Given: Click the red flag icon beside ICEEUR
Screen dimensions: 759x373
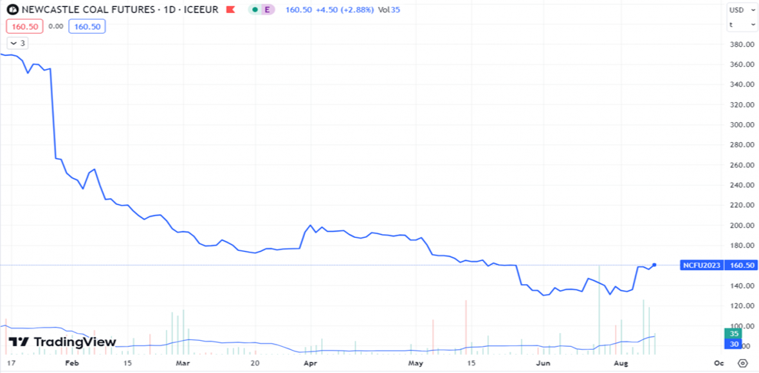Looking at the screenshot, I should coord(232,10).
